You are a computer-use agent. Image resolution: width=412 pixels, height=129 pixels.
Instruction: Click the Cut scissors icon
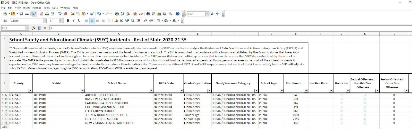(73, 14)
